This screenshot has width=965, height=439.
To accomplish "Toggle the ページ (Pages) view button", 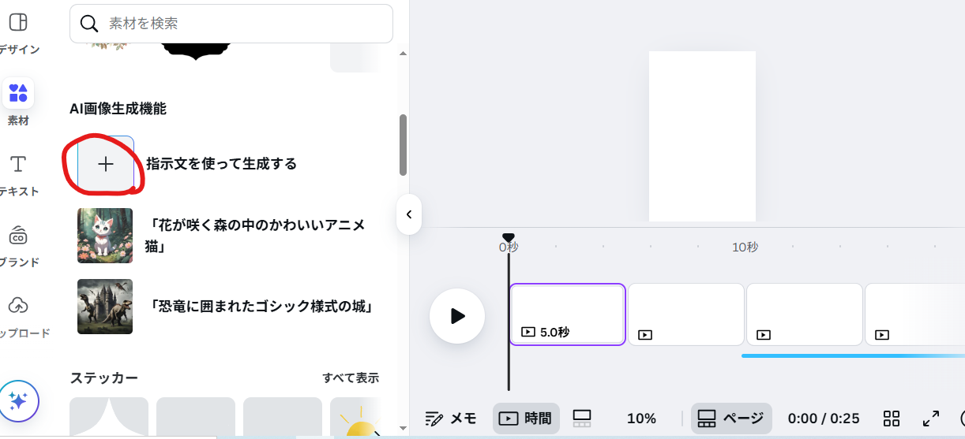I will pyautogui.click(x=731, y=419).
